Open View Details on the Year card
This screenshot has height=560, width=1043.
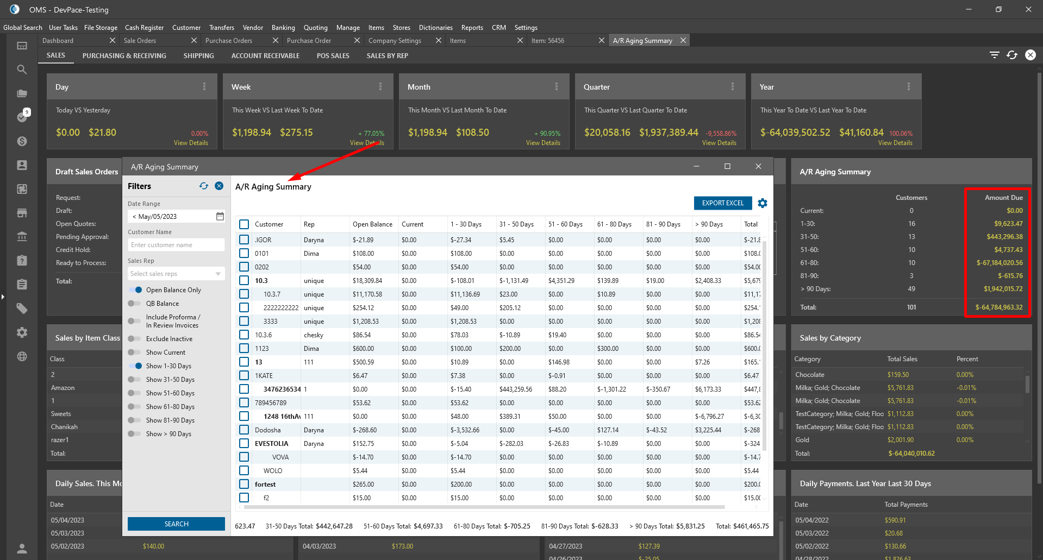[x=895, y=143]
